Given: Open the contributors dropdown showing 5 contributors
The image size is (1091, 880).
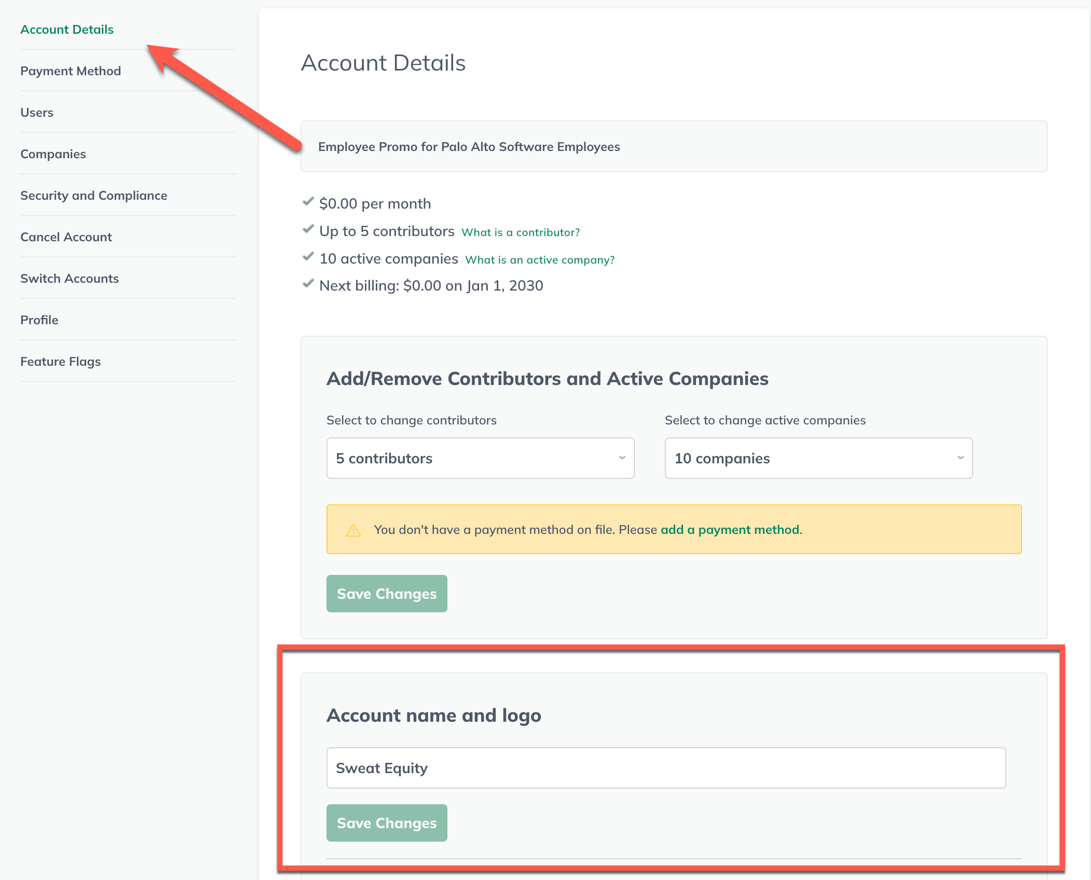Looking at the screenshot, I should 480,458.
